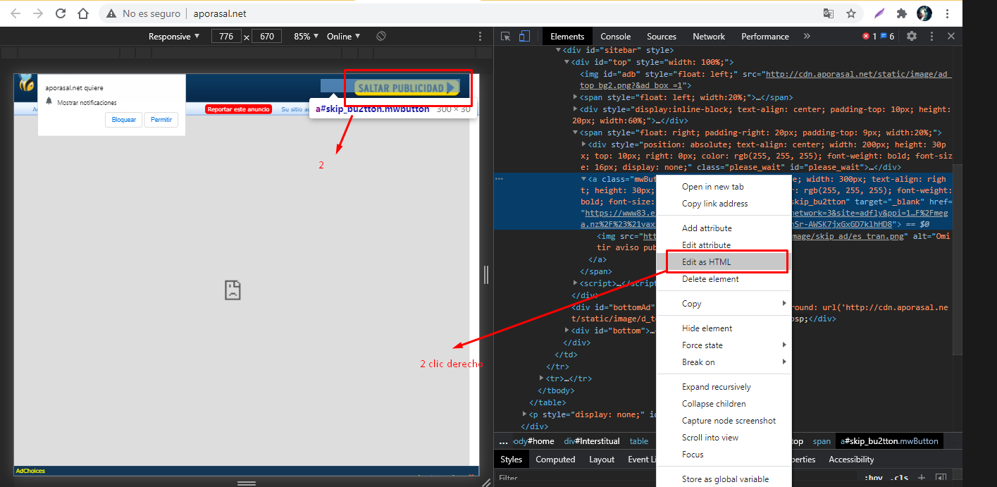Click the broken page sad-face icon
Image resolution: width=997 pixels, height=487 pixels.
point(233,290)
